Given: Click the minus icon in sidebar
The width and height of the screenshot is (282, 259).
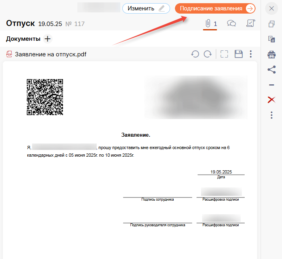Looking at the screenshot, I should pyautogui.click(x=272, y=85).
